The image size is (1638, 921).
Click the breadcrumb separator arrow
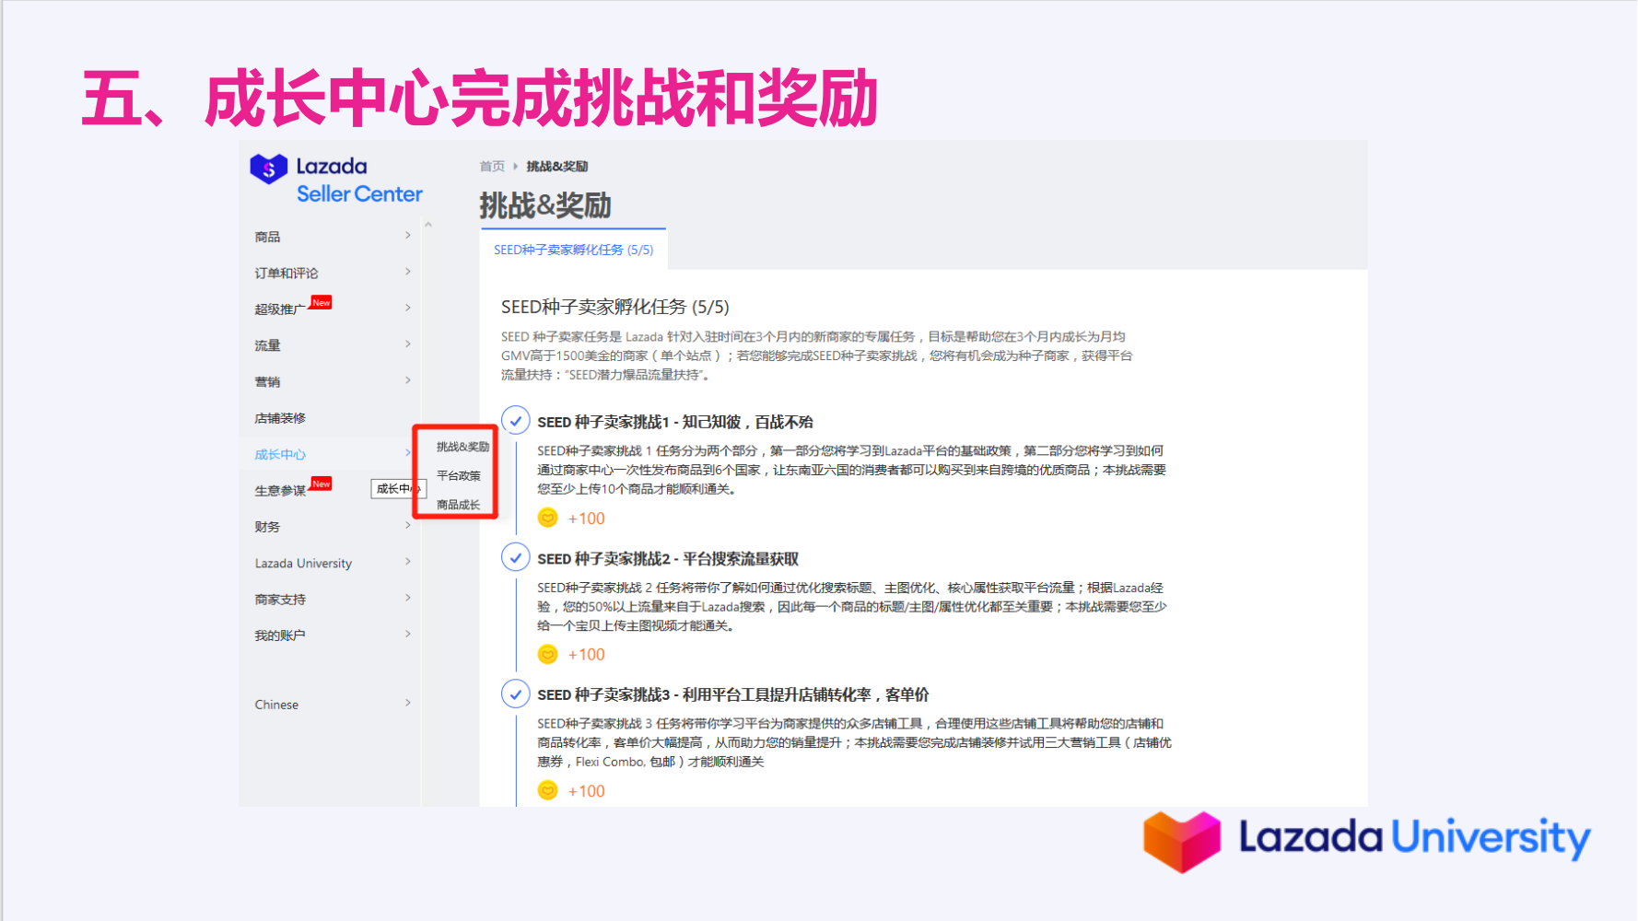[x=515, y=167]
